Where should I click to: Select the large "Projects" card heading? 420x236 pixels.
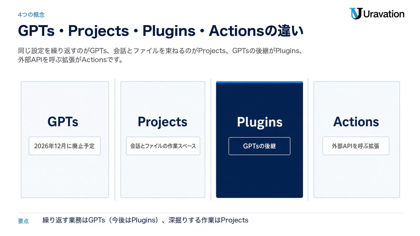click(162, 122)
